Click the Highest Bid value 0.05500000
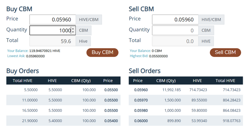 pyautogui.click(x=158, y=56)
